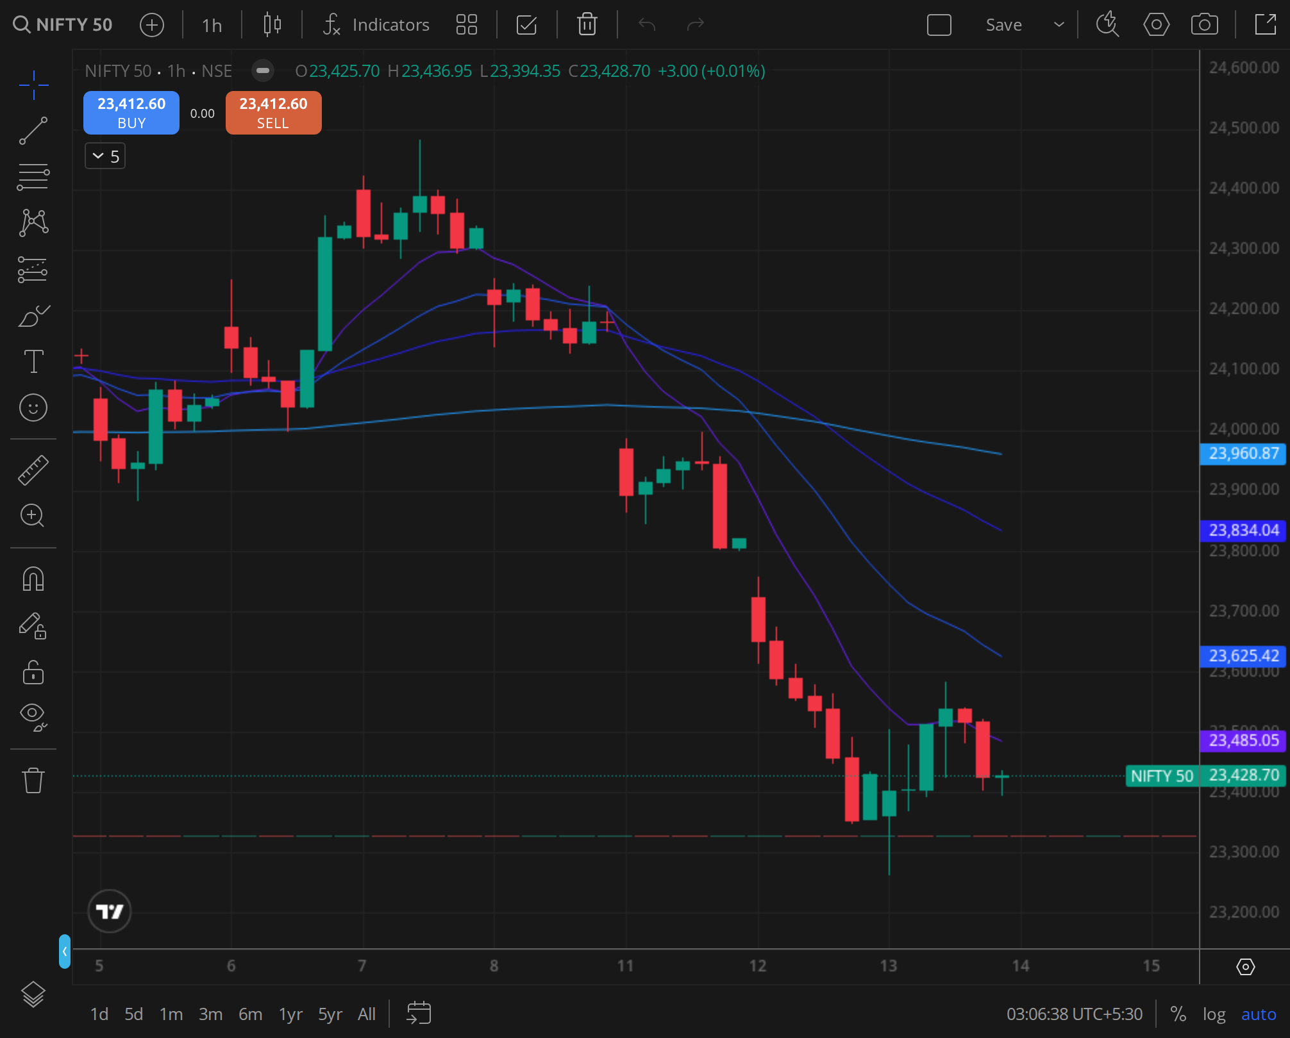Click the legend status minus icon
The image size is (1290, 1038).
point(263,70)
